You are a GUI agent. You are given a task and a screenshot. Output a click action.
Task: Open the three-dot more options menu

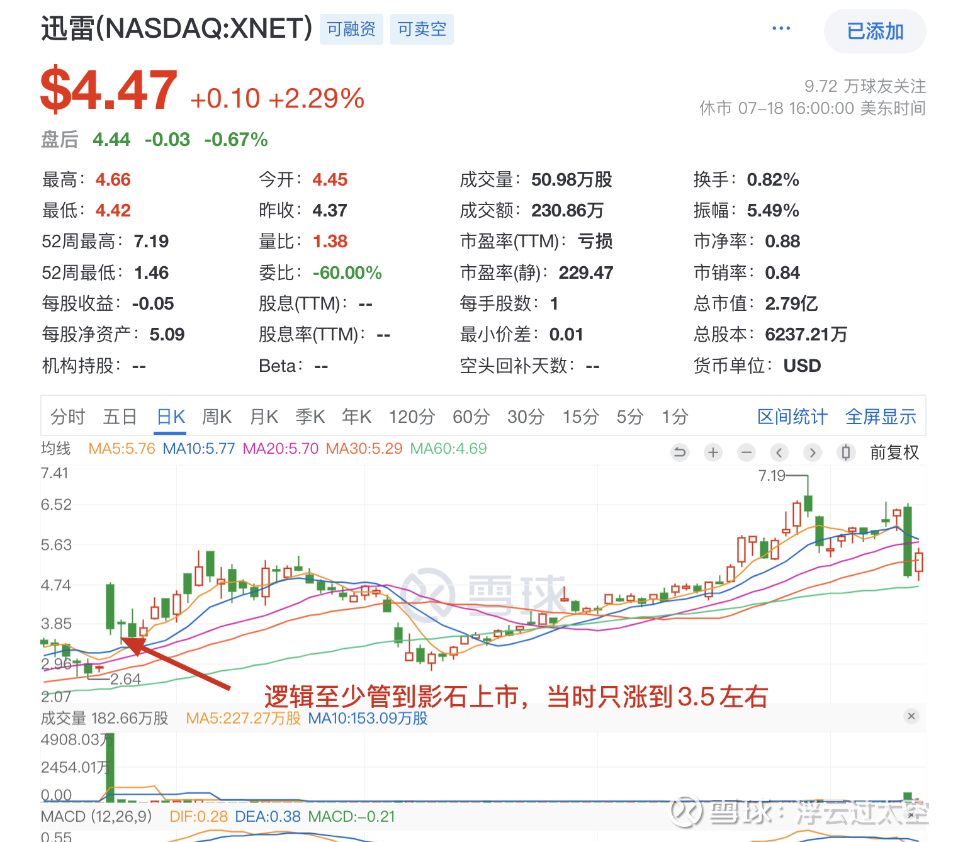(x=781, y=28)
